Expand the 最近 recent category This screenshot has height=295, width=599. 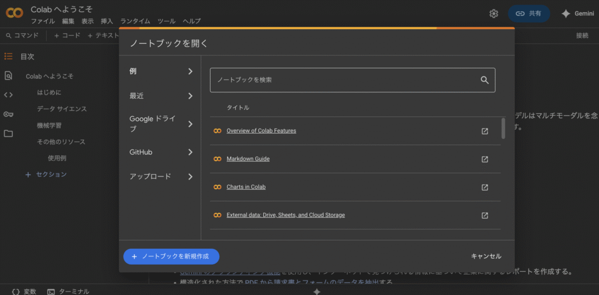(161, 96)
